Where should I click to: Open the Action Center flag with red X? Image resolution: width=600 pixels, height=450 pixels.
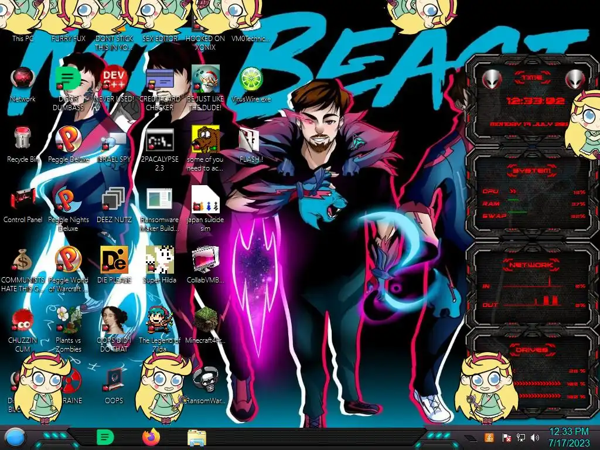[506, 437]
